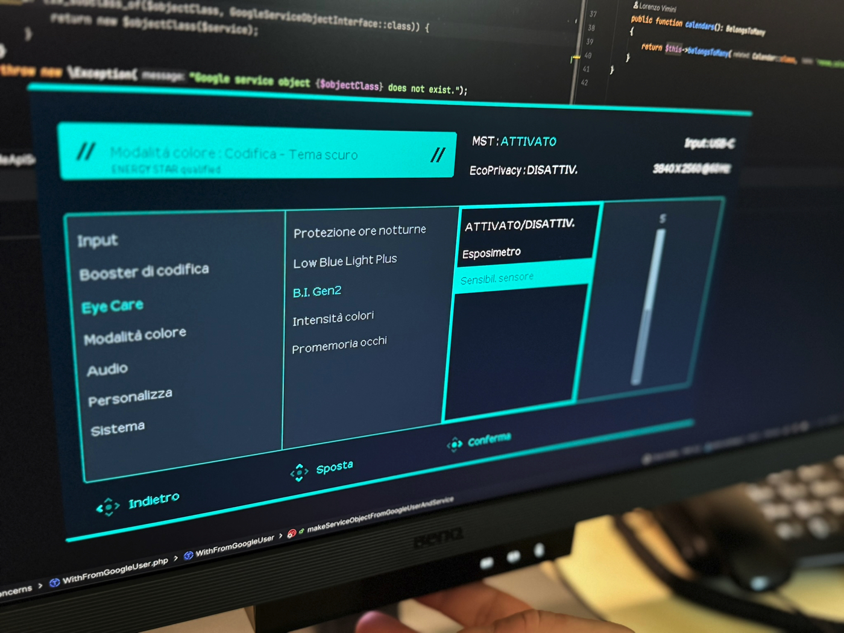844x633 pixels.
Task: Select Input in the monitor OSD menu
Action: click(x=98, y=241)
